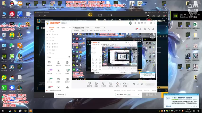Hide the 文本 6 layer
This screenshot has height=113, width=202.
pos(47,34)
